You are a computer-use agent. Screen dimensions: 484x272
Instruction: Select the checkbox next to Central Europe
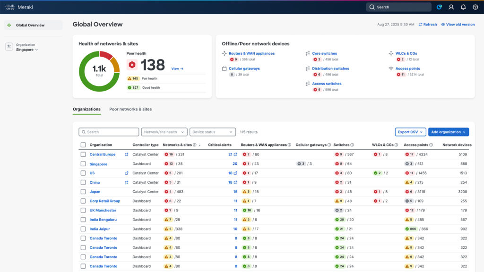(83, 154)
